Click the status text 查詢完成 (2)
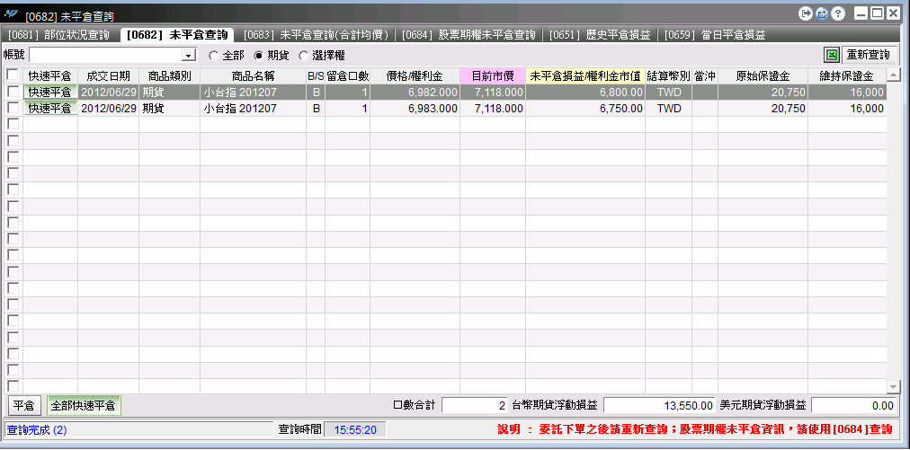The image size is (910, 450). pyautogui.click(x=37, y=430)
